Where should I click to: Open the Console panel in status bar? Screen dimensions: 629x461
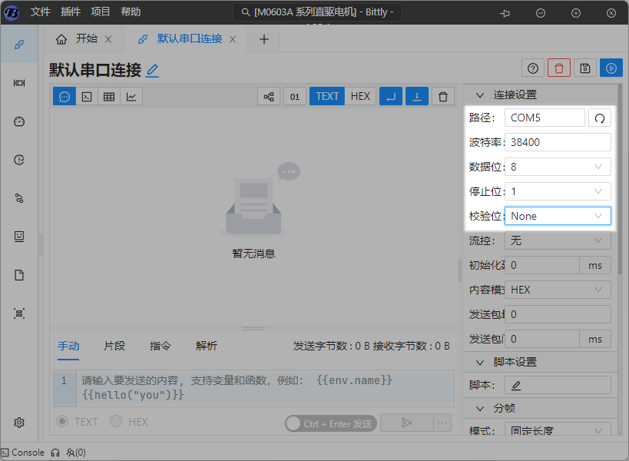click(x=23, y=453)
